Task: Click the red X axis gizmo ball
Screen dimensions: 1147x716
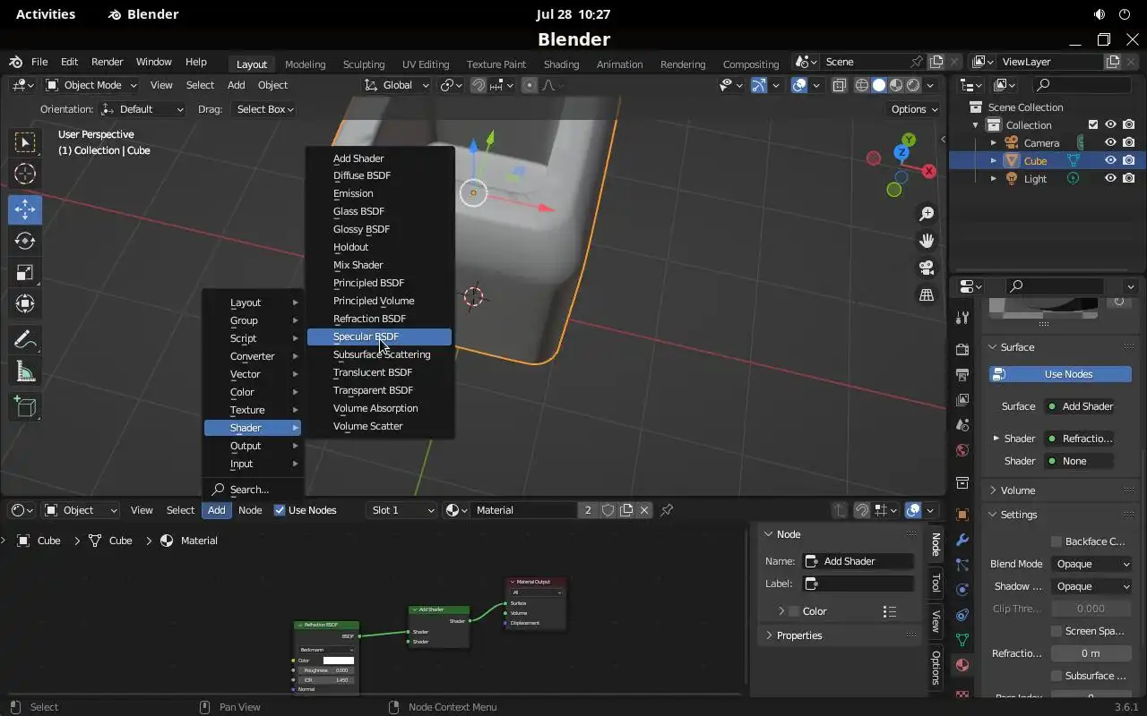Action: click(x=929, y=171)
